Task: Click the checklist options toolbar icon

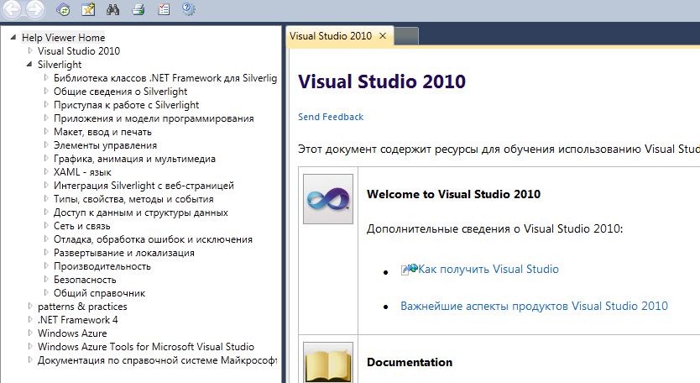Action: 164,10
